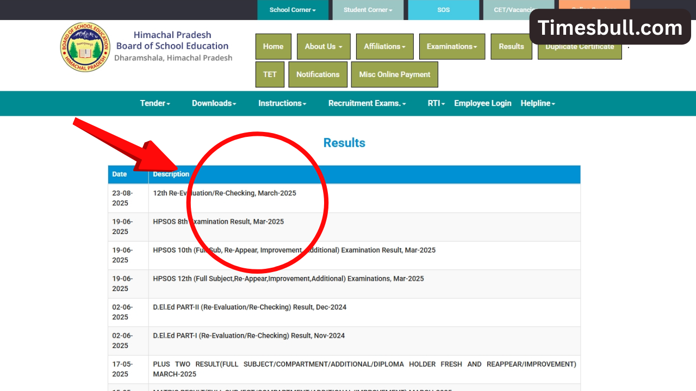
Task: Open the Downloads dropdown
Action: pos(214,103)
